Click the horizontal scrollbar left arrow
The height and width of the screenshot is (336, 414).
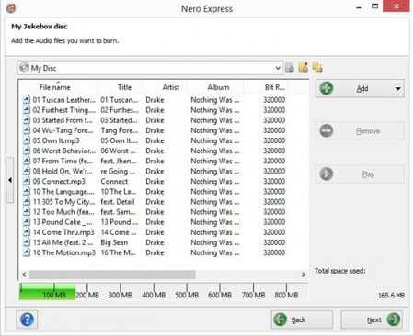pos(24,274)
